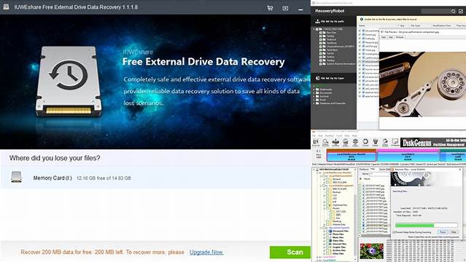The height and width of the screenshot is (262, 466).
Task: Click the hard drive preview image in RecoveryRobot
Action: click(x=423, y=84)
